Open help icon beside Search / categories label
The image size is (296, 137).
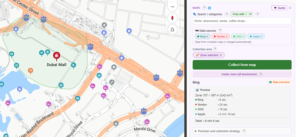point(226,14)
